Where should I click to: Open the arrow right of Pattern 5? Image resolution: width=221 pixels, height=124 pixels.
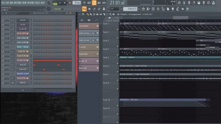pyautogui.click(x=139, y=9)
